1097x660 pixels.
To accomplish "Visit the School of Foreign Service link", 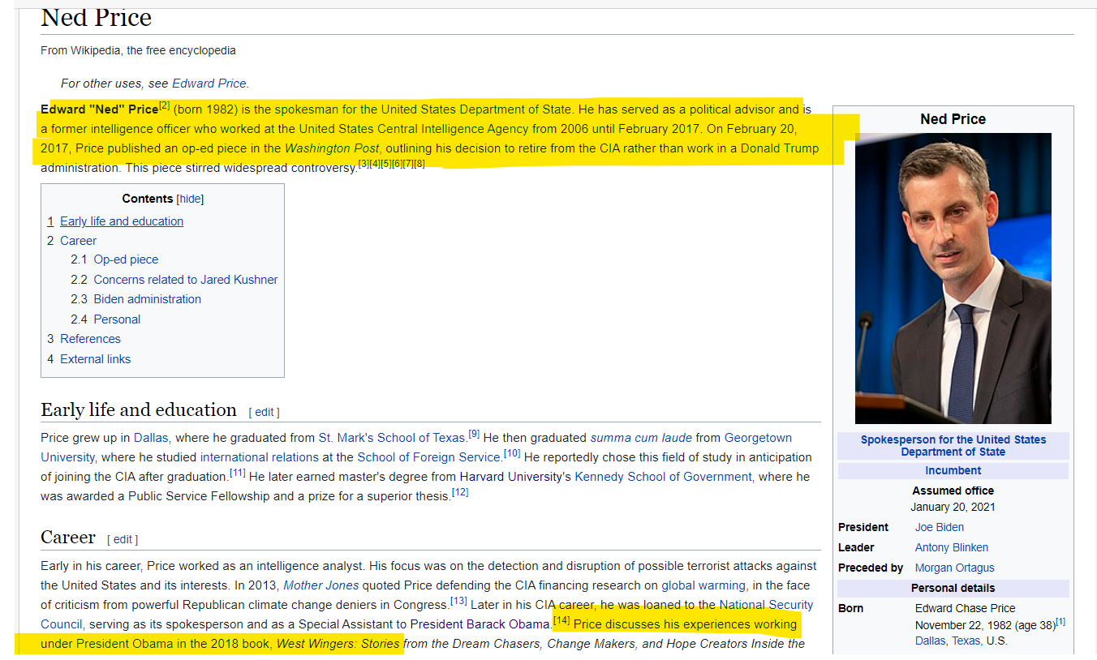I will click(x=429, y=457).
